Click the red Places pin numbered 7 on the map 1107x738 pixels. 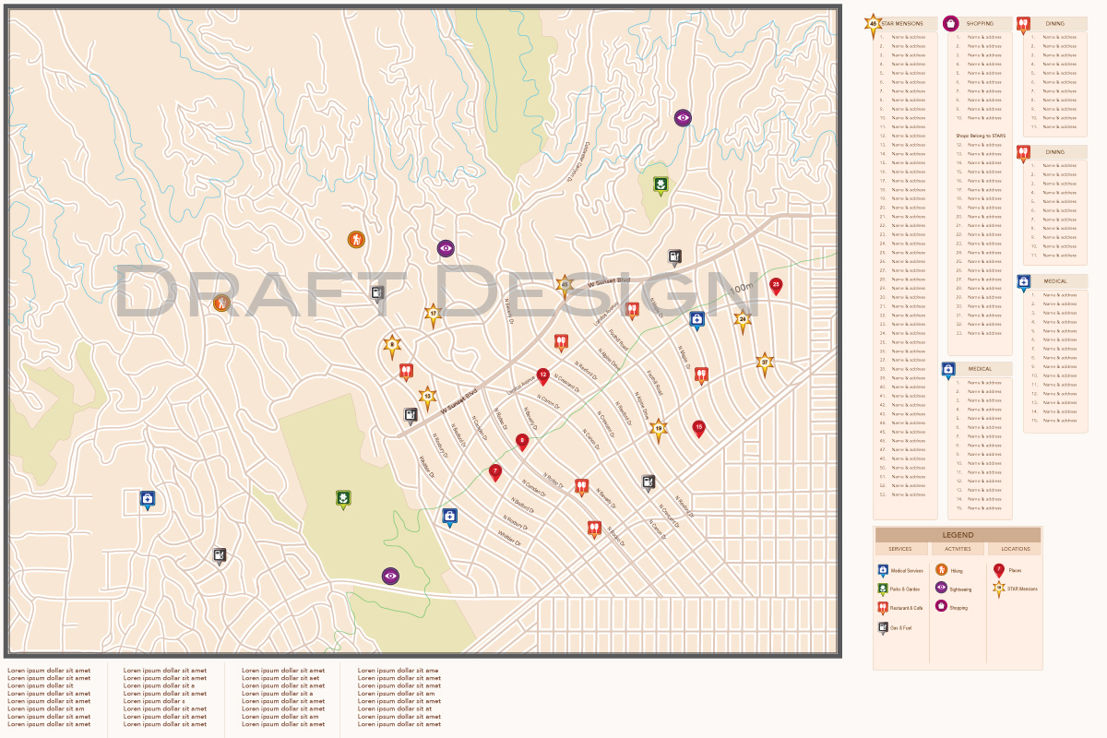point(496,470)
